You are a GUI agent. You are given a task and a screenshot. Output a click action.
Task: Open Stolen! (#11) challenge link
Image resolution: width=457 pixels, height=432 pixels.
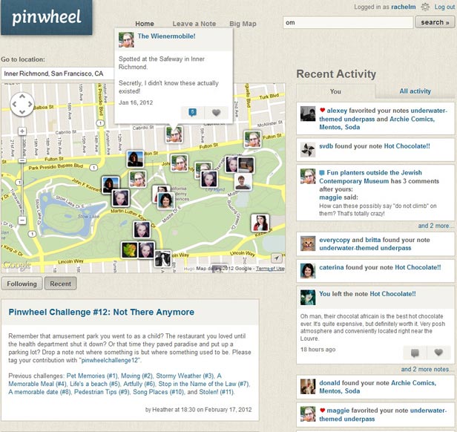click(x=217, y=392)
